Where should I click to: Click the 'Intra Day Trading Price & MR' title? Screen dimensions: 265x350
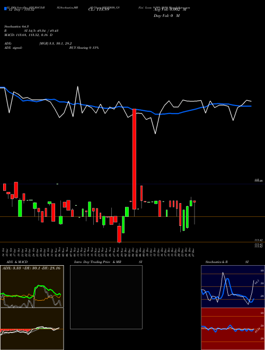coord(98,262)
